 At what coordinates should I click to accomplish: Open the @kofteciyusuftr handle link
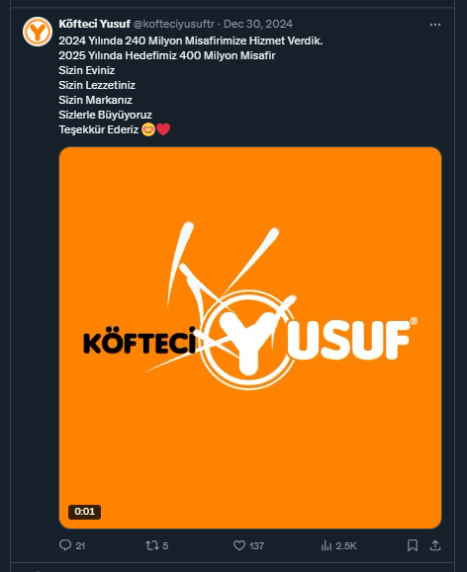click(x=173, y=24)
